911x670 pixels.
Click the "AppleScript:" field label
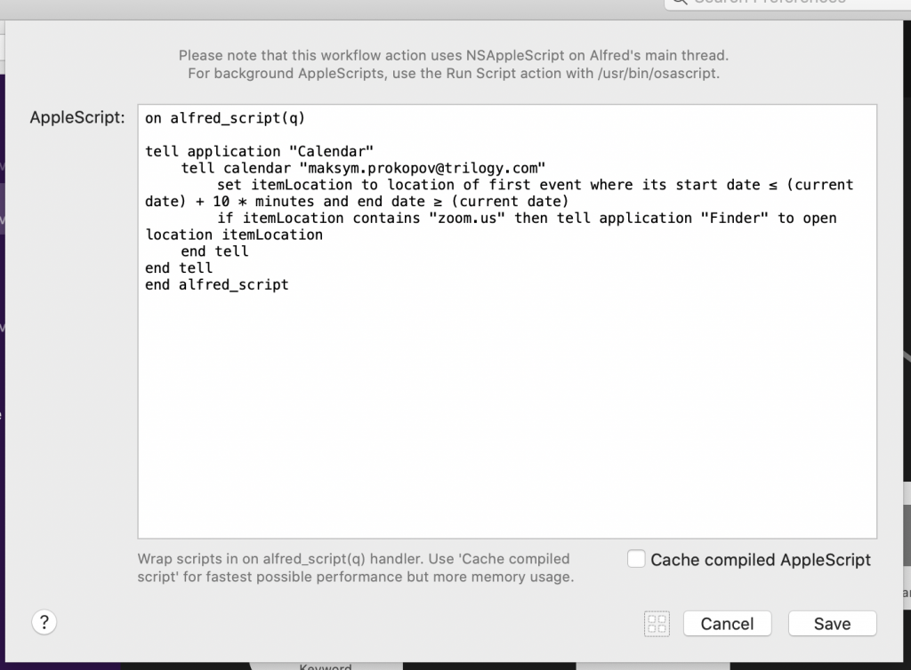click(x=77, y=118)
